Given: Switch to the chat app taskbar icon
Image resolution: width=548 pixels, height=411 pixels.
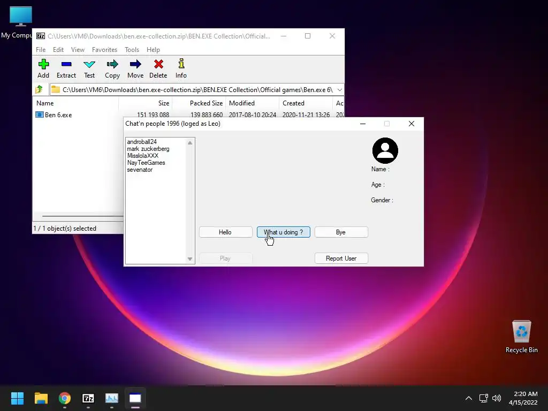Looking at the screenshot, I should (135, 398).
